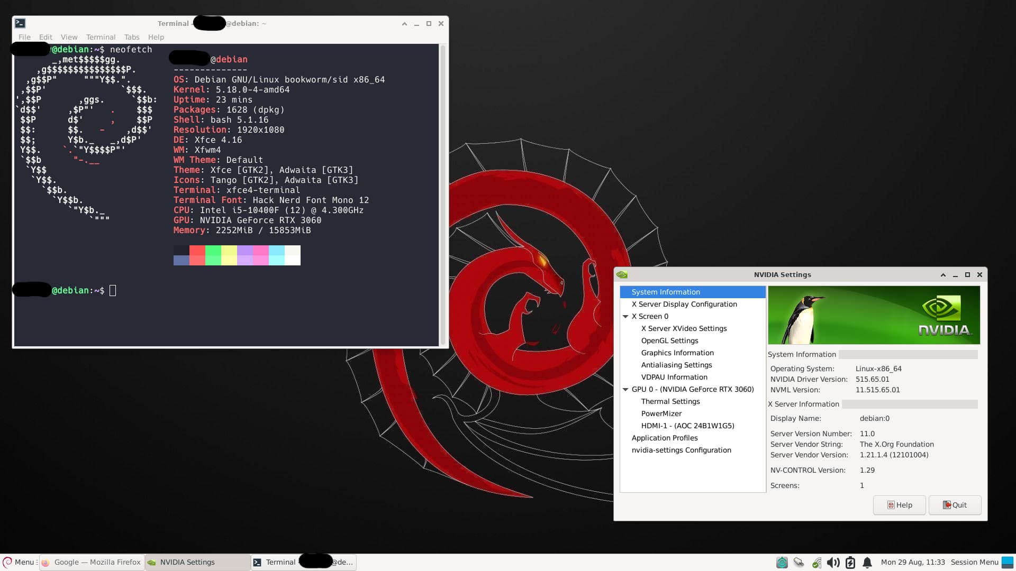Open the Terminal menu in menubar
The image size is (1016, 571).
point(101,37)
